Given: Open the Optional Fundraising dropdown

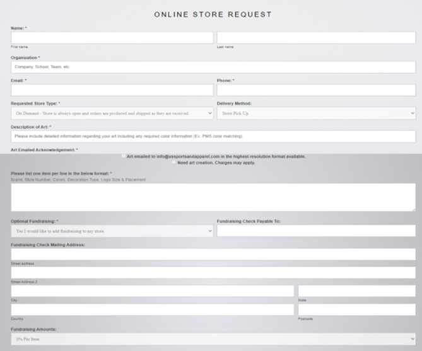Looking at the screenshot, I should pyautogui.click(x=112, y=231).
